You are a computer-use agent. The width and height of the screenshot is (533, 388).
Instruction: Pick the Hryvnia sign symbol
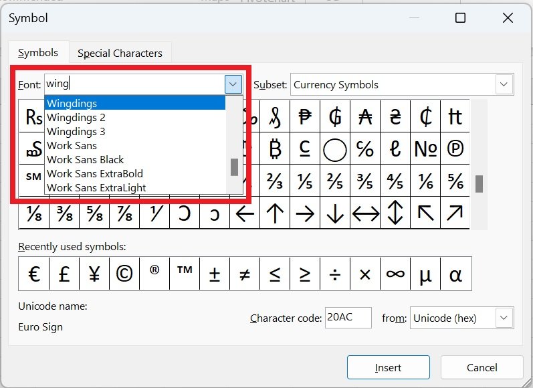395,116
